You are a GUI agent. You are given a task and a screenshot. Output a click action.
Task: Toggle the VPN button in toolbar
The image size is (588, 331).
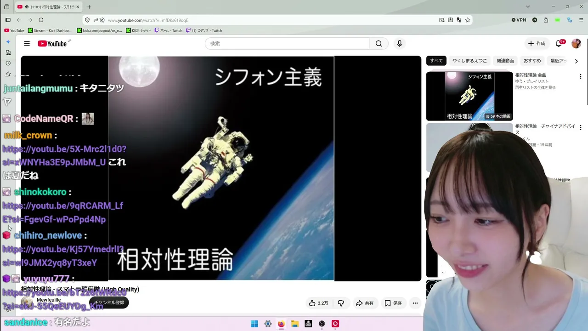(x=519, y=20)
